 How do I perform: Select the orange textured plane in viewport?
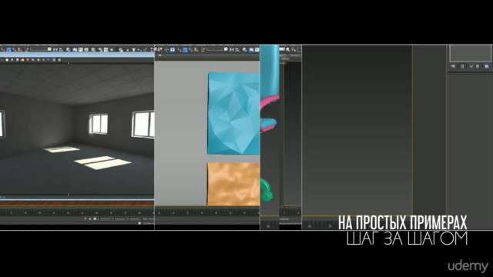(233, 184)
